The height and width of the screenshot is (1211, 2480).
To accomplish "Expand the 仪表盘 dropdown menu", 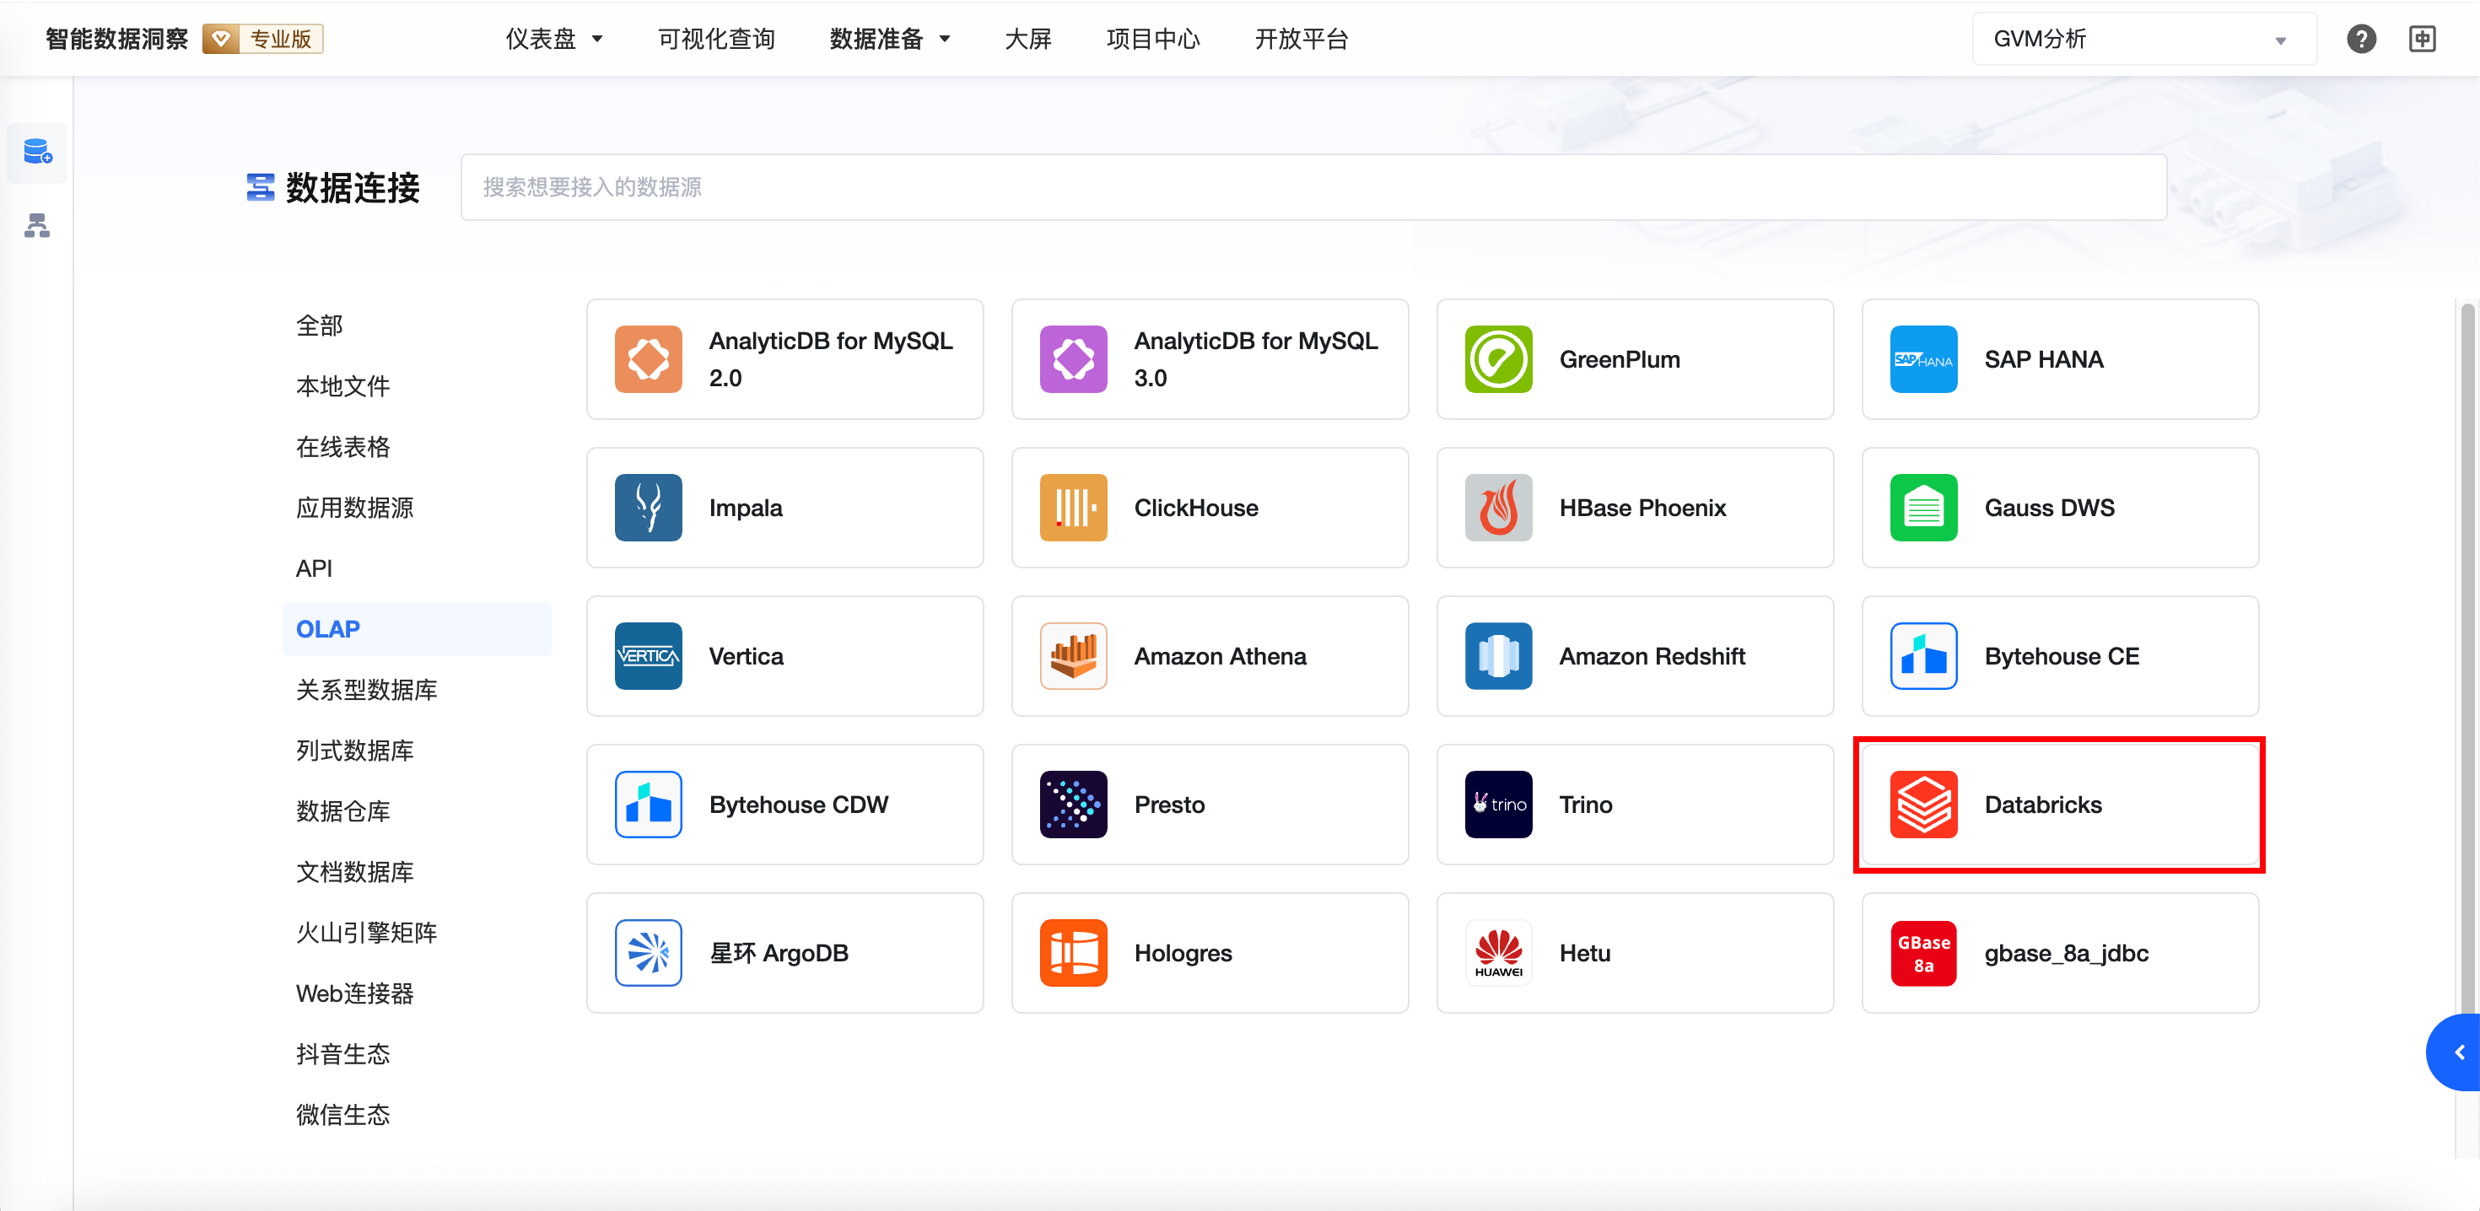I will click(553, 39).
